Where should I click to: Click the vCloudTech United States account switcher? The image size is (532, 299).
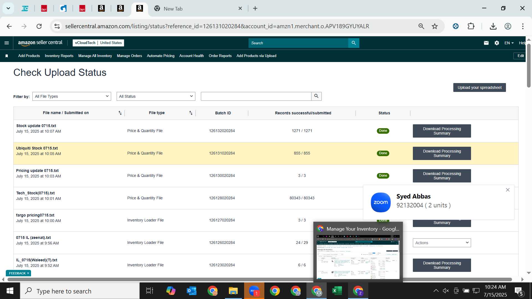click(98, 43)
